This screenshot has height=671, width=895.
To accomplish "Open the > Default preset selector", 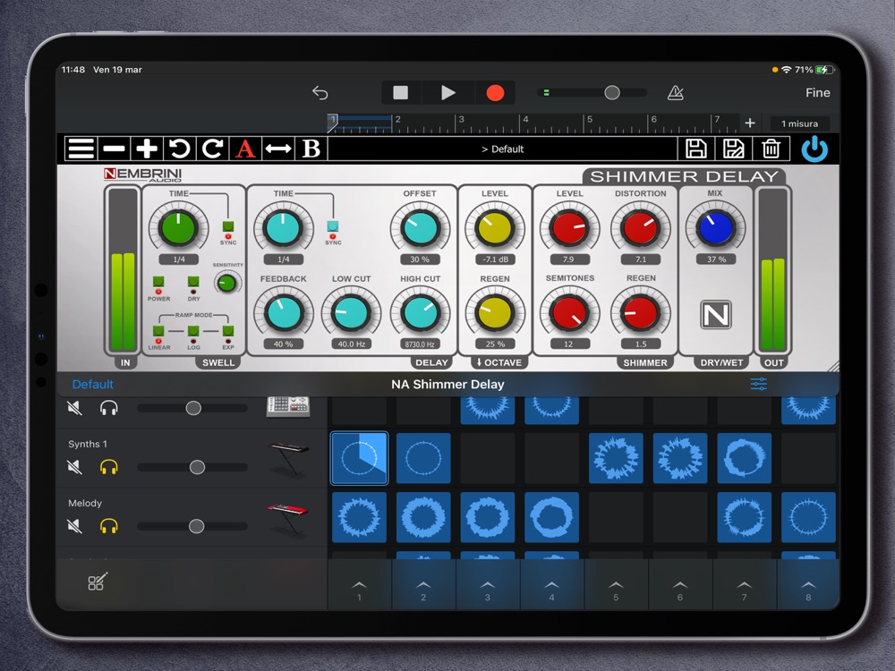I will [502, 149].
